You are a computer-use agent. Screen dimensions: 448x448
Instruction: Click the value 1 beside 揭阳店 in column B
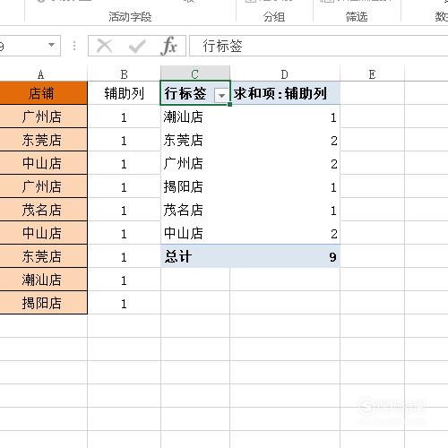coord(124,304)
